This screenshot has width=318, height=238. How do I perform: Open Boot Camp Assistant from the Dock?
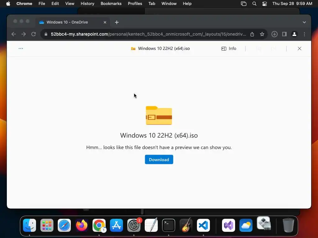coord(264,223)
